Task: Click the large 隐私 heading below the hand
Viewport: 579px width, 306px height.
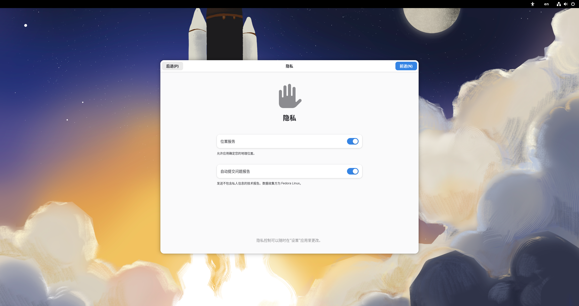Action: click(x=289, y=118)
